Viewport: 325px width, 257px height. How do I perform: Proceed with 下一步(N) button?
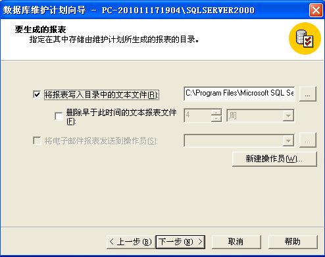pyautogui.click(x=180, y=242)
